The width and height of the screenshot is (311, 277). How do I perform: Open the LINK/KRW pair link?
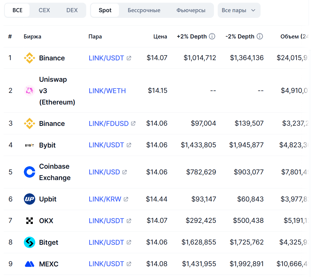pos(105,199)
